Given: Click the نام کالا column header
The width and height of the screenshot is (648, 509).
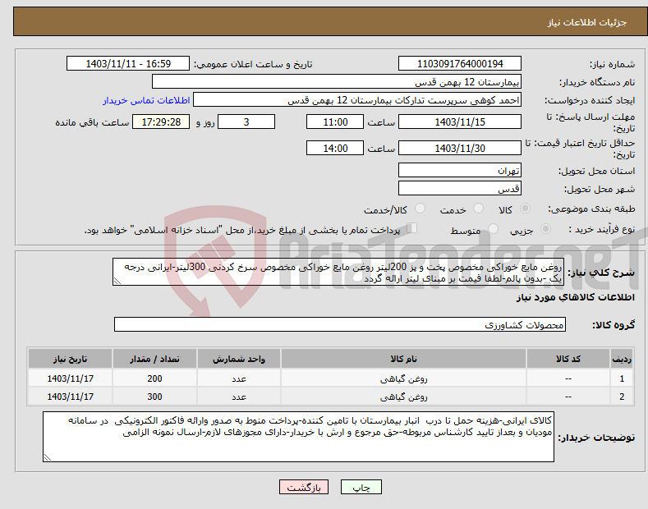Looking at the screenshot, I should coord(403,359).
